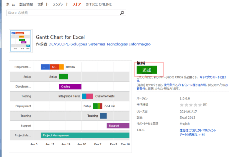Click the Customer tests label in chart
The image size is (235, 157).
point(105,96)
